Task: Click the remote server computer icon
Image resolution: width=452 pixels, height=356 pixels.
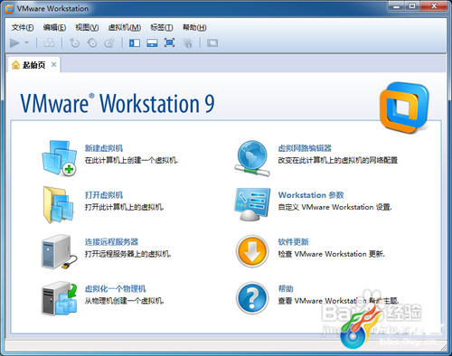Action: pos(59,252)
